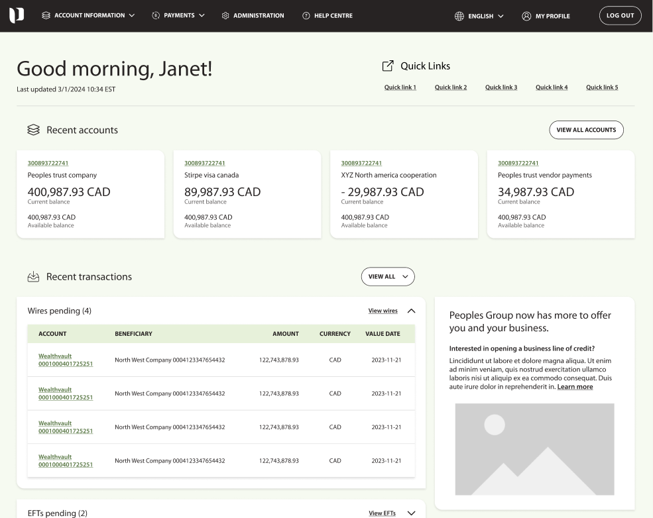Click the promotional placeholder image
Image resolution: width=653 pixels, height=518 pixels.
click(534, 449)
